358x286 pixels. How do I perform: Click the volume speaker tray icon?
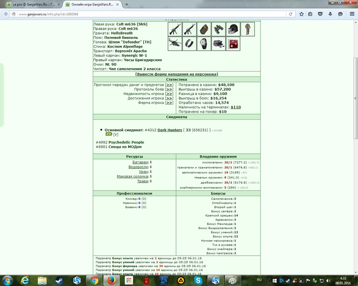point(328,281)
